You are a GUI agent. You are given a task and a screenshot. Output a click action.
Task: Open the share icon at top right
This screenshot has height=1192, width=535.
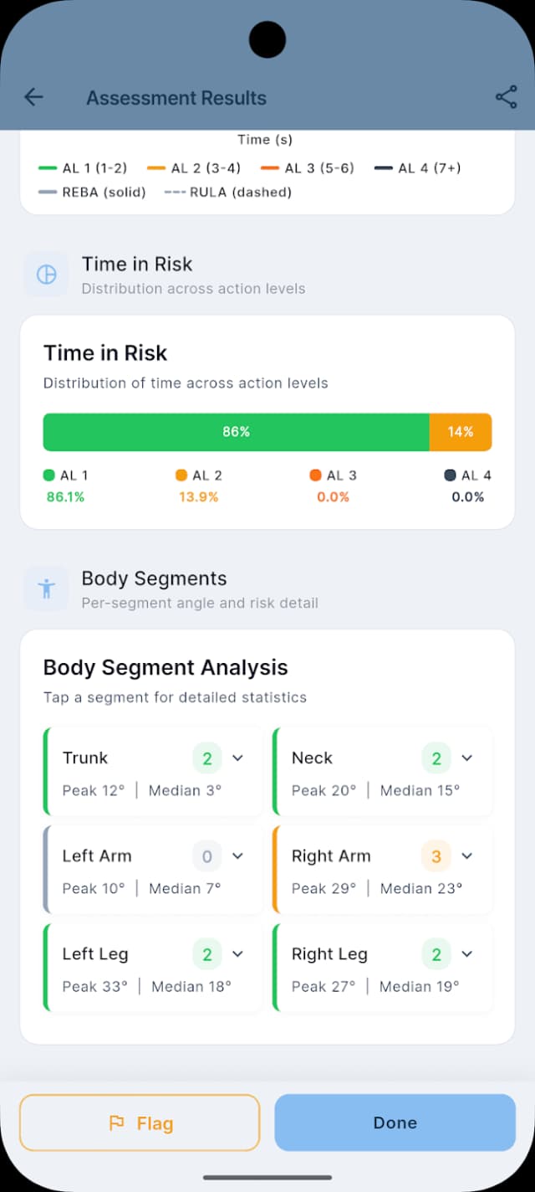(506, 97)
